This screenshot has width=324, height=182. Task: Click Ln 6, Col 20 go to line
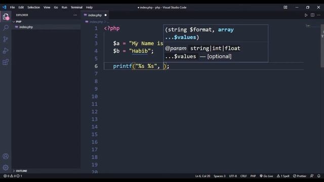click(x=202, y=176)
